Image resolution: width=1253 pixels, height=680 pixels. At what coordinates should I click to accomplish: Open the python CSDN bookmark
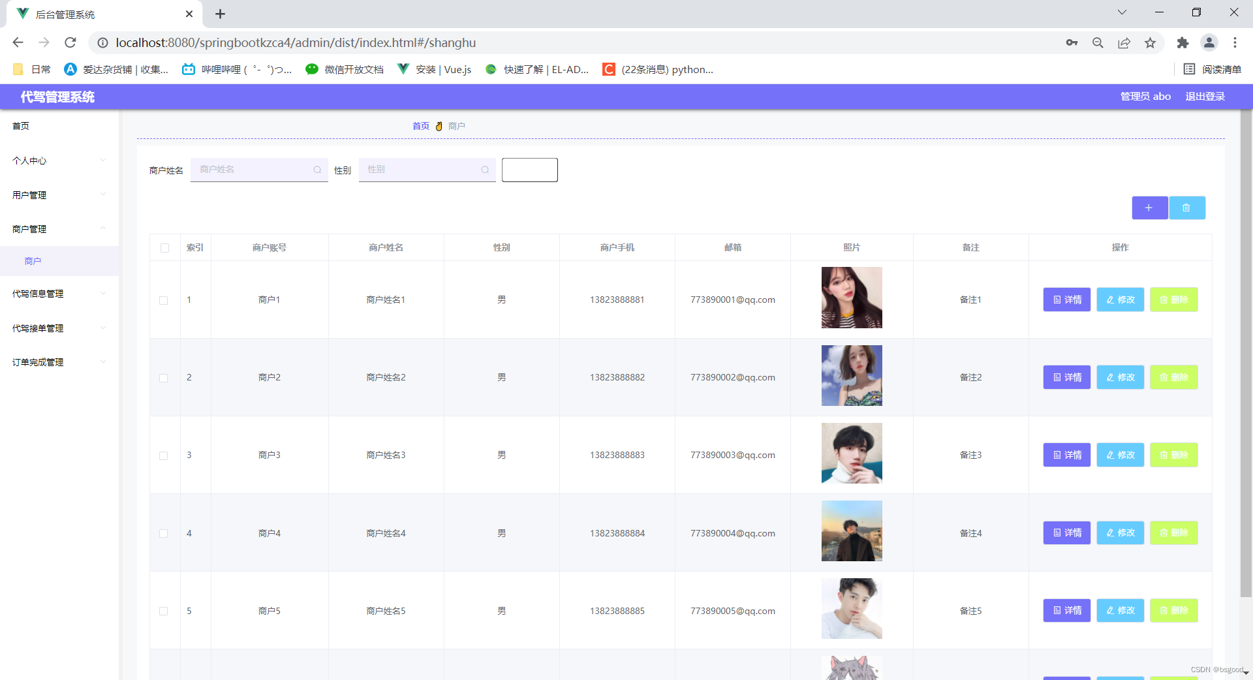click(658, 69)
